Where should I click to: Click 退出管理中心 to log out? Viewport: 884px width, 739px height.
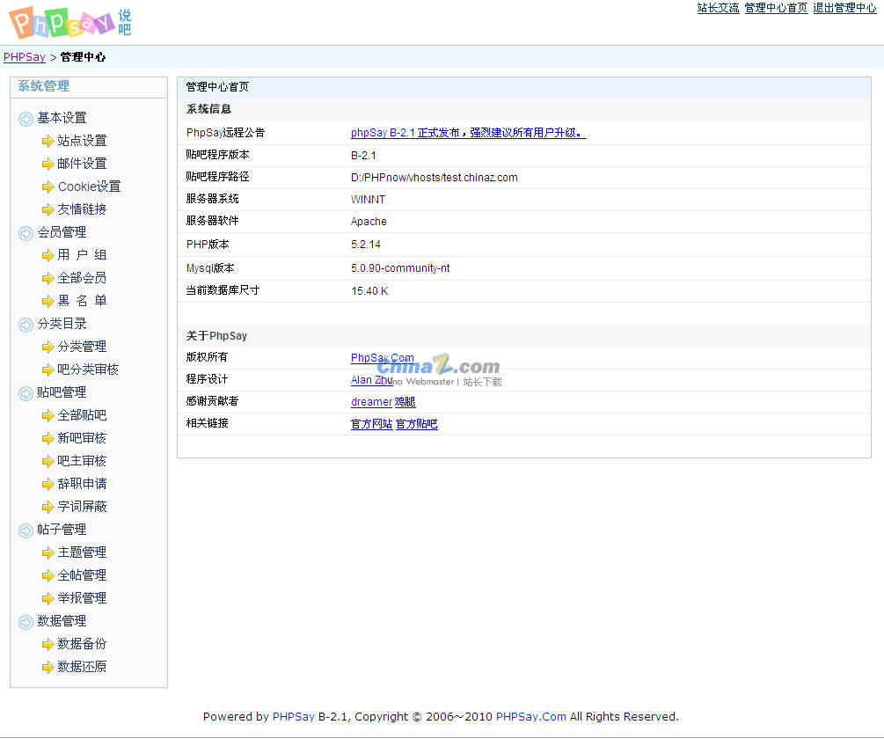click(844, 8)
